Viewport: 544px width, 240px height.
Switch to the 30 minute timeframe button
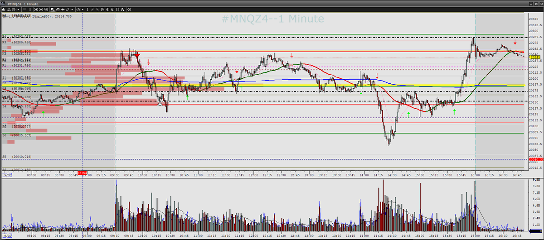[108, 10]
